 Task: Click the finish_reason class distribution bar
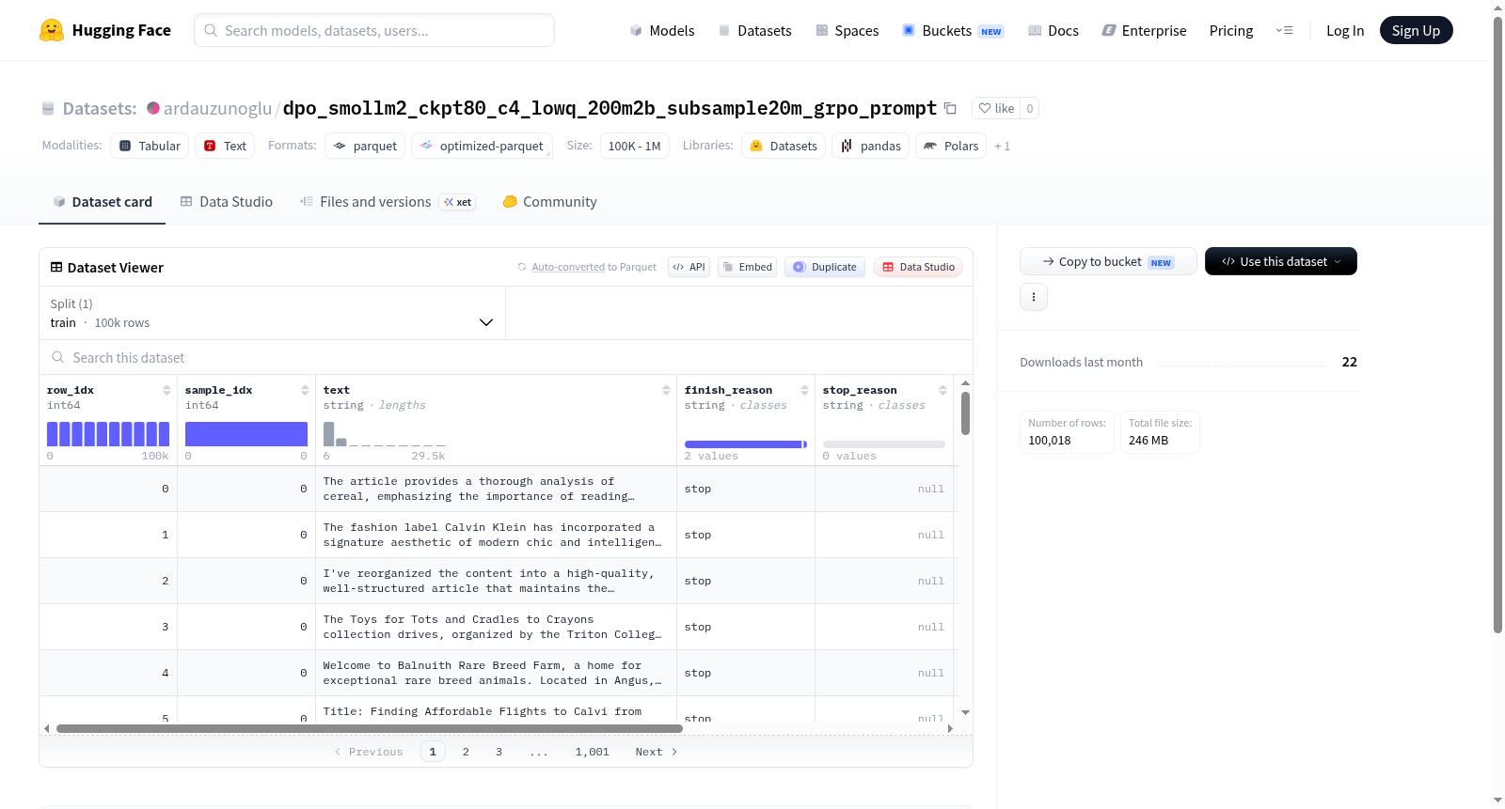pos(746,444)
